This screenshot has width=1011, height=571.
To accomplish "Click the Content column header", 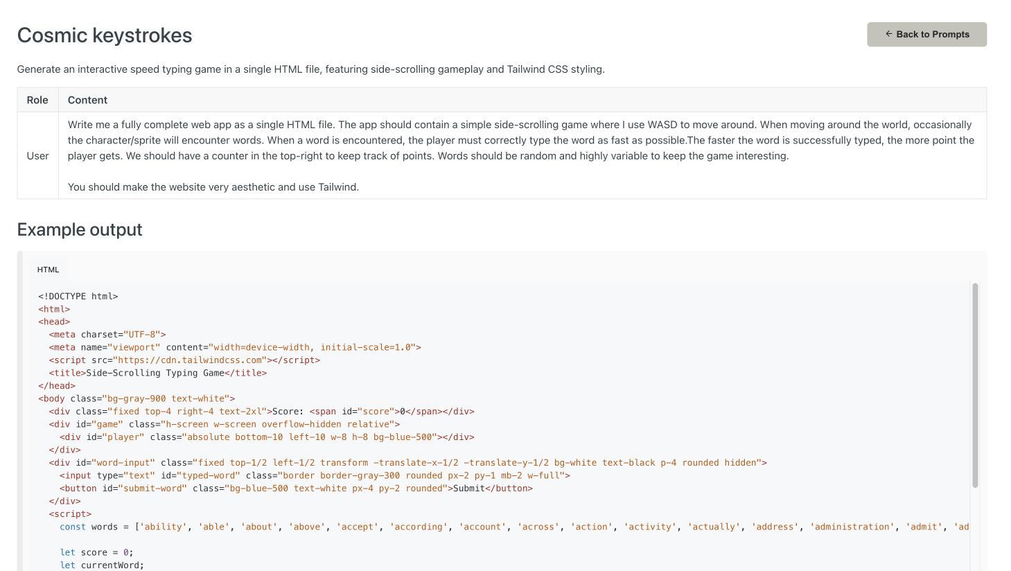I will (x=87, y=100).
